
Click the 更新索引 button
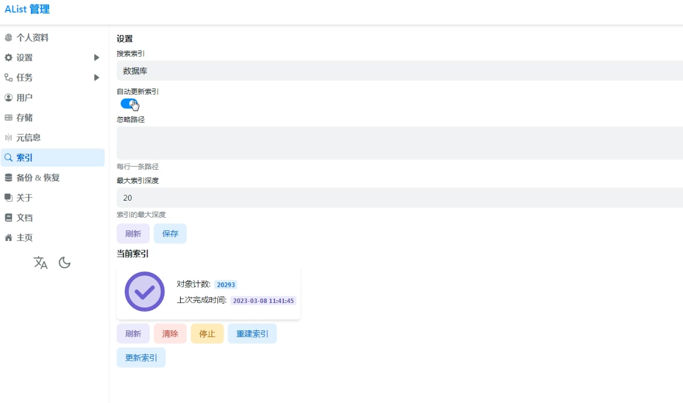point(141,357)
